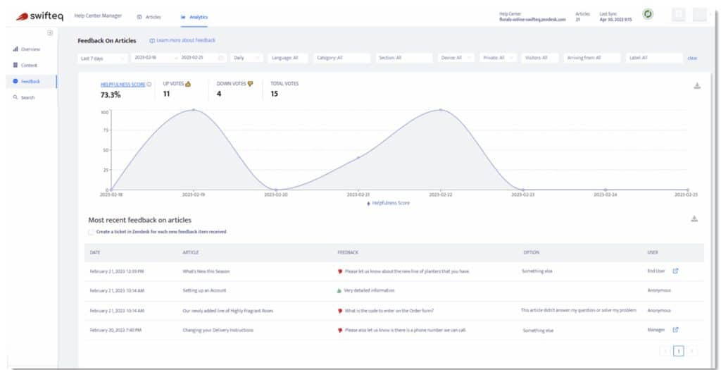Go to the next results page

click(x=692, y=351)
